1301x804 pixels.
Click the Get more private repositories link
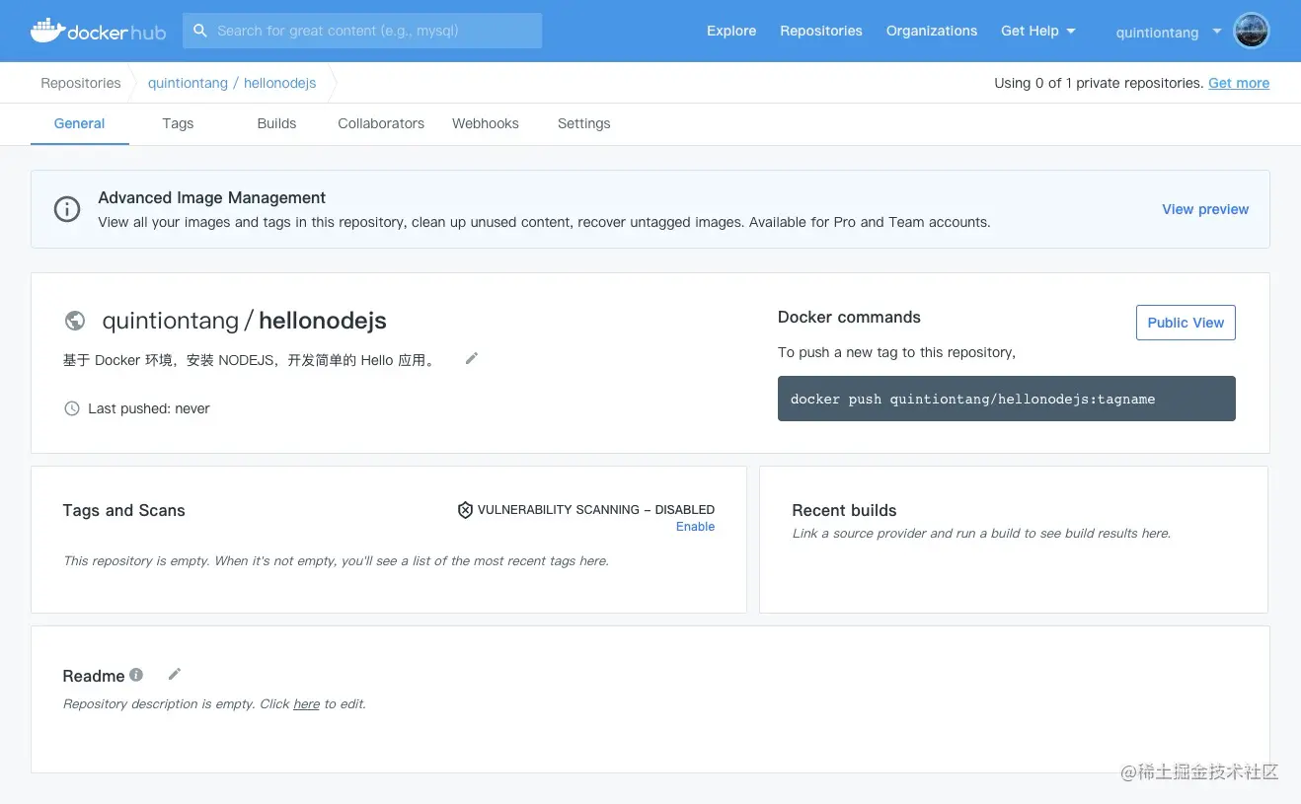(x=1239, y=83)
